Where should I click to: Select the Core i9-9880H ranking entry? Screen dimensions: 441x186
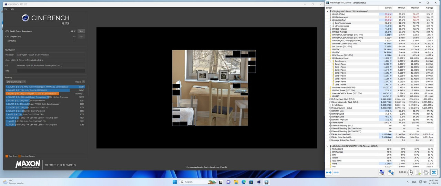pos(45,101)
